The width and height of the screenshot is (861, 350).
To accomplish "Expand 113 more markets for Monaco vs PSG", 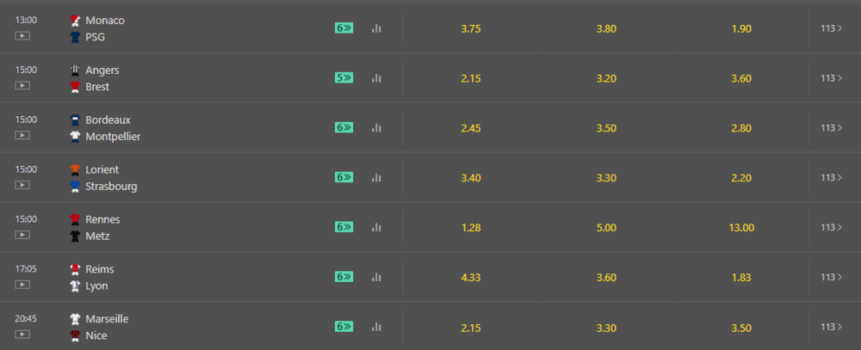I will click(832, 28).
